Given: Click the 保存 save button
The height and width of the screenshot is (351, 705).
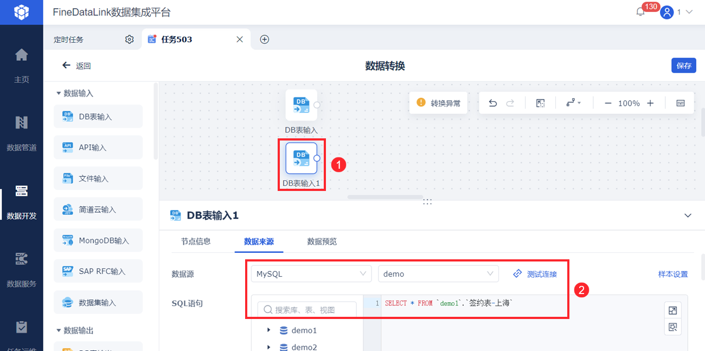Looking at the screenshot, I should [684, 66].
